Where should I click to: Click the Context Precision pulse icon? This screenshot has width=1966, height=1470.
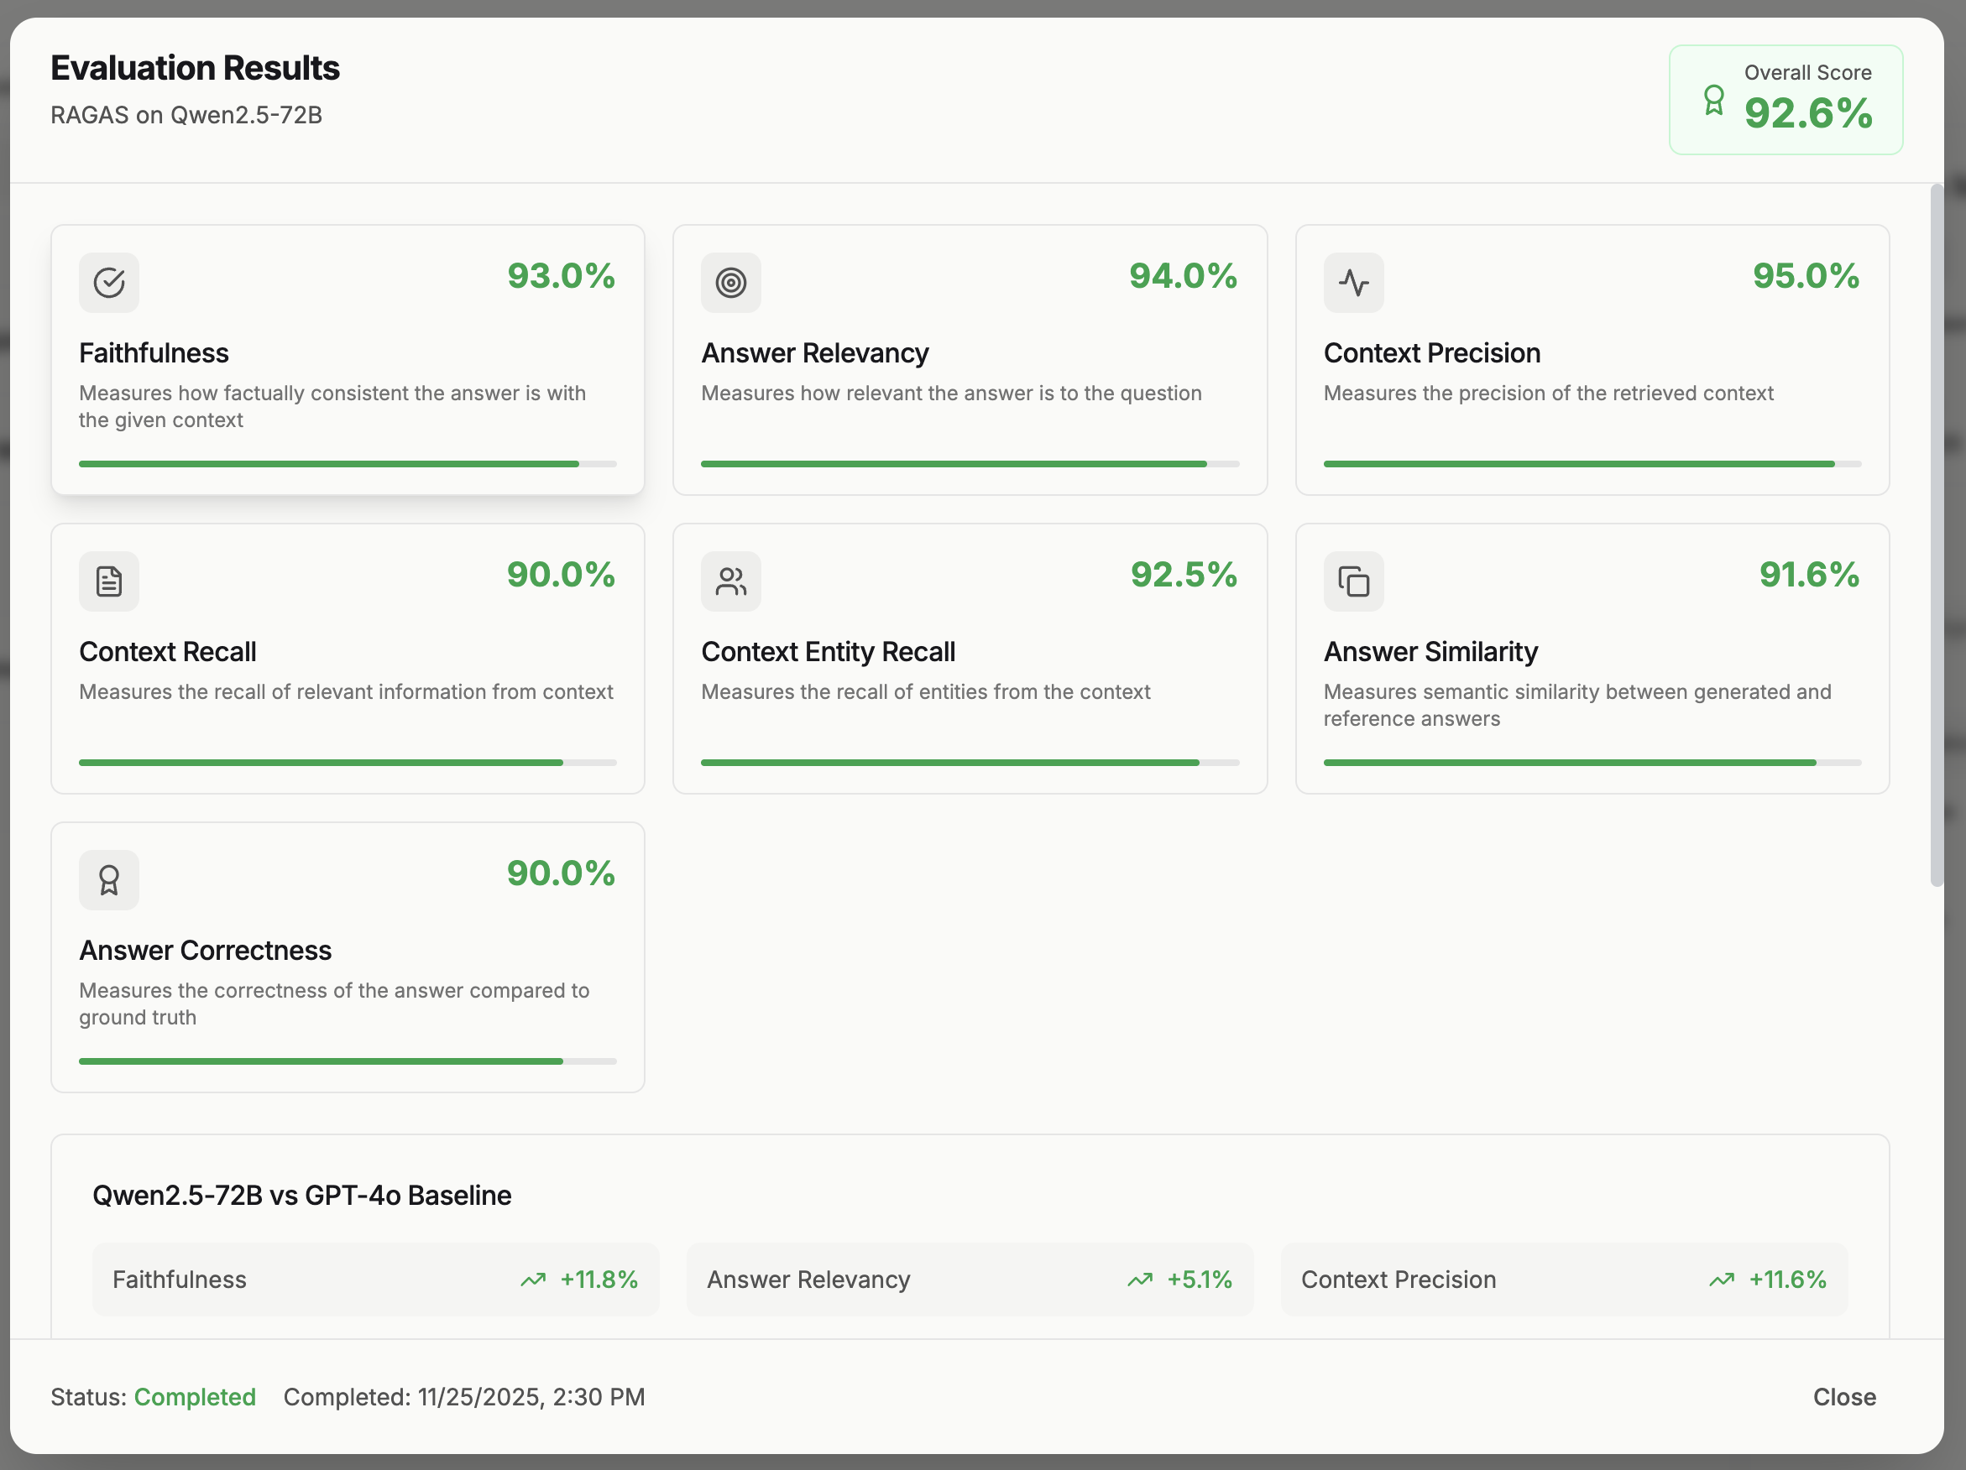tap(1352, 283)
